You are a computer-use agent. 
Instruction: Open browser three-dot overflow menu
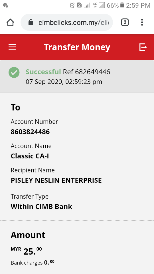point(142,22)
